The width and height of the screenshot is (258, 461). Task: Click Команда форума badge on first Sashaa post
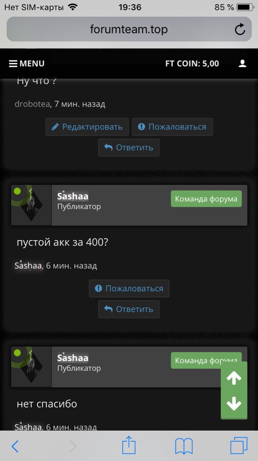click(x=206, y=199)
